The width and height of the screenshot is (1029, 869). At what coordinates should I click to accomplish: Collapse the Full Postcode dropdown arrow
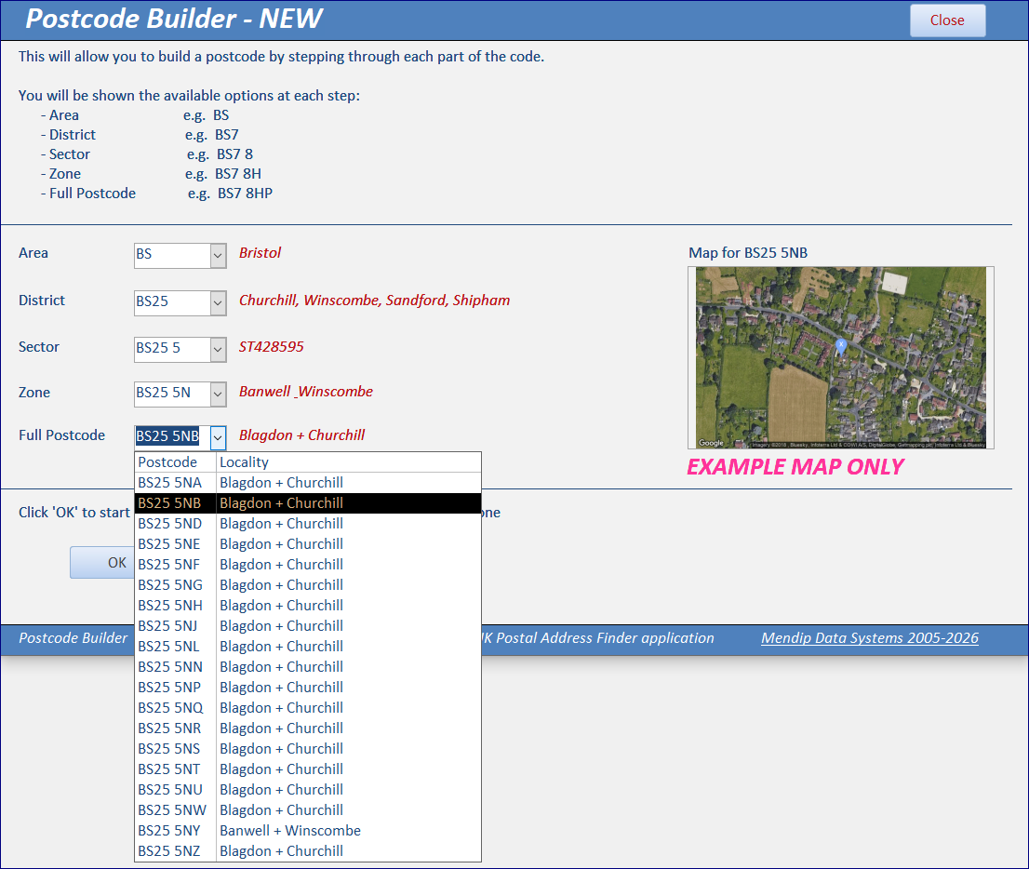[218, 437]
